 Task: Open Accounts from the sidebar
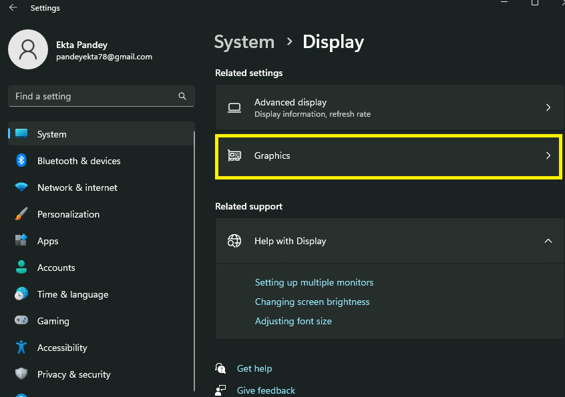tap(56, 268)
